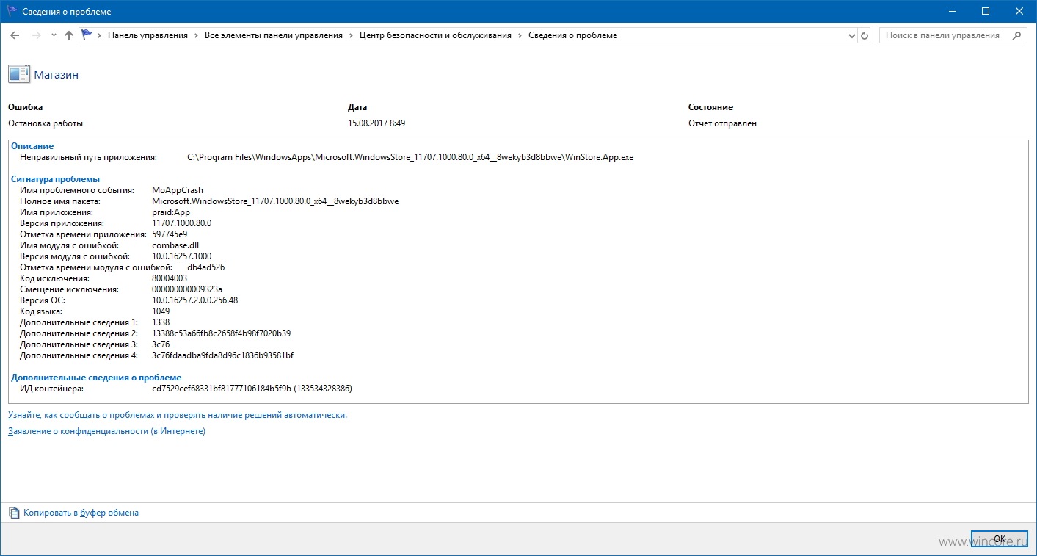This screenshot has width=1037, height=556.
Task: Click the Forward navigation arrow
Action: (x=36, y=35)
